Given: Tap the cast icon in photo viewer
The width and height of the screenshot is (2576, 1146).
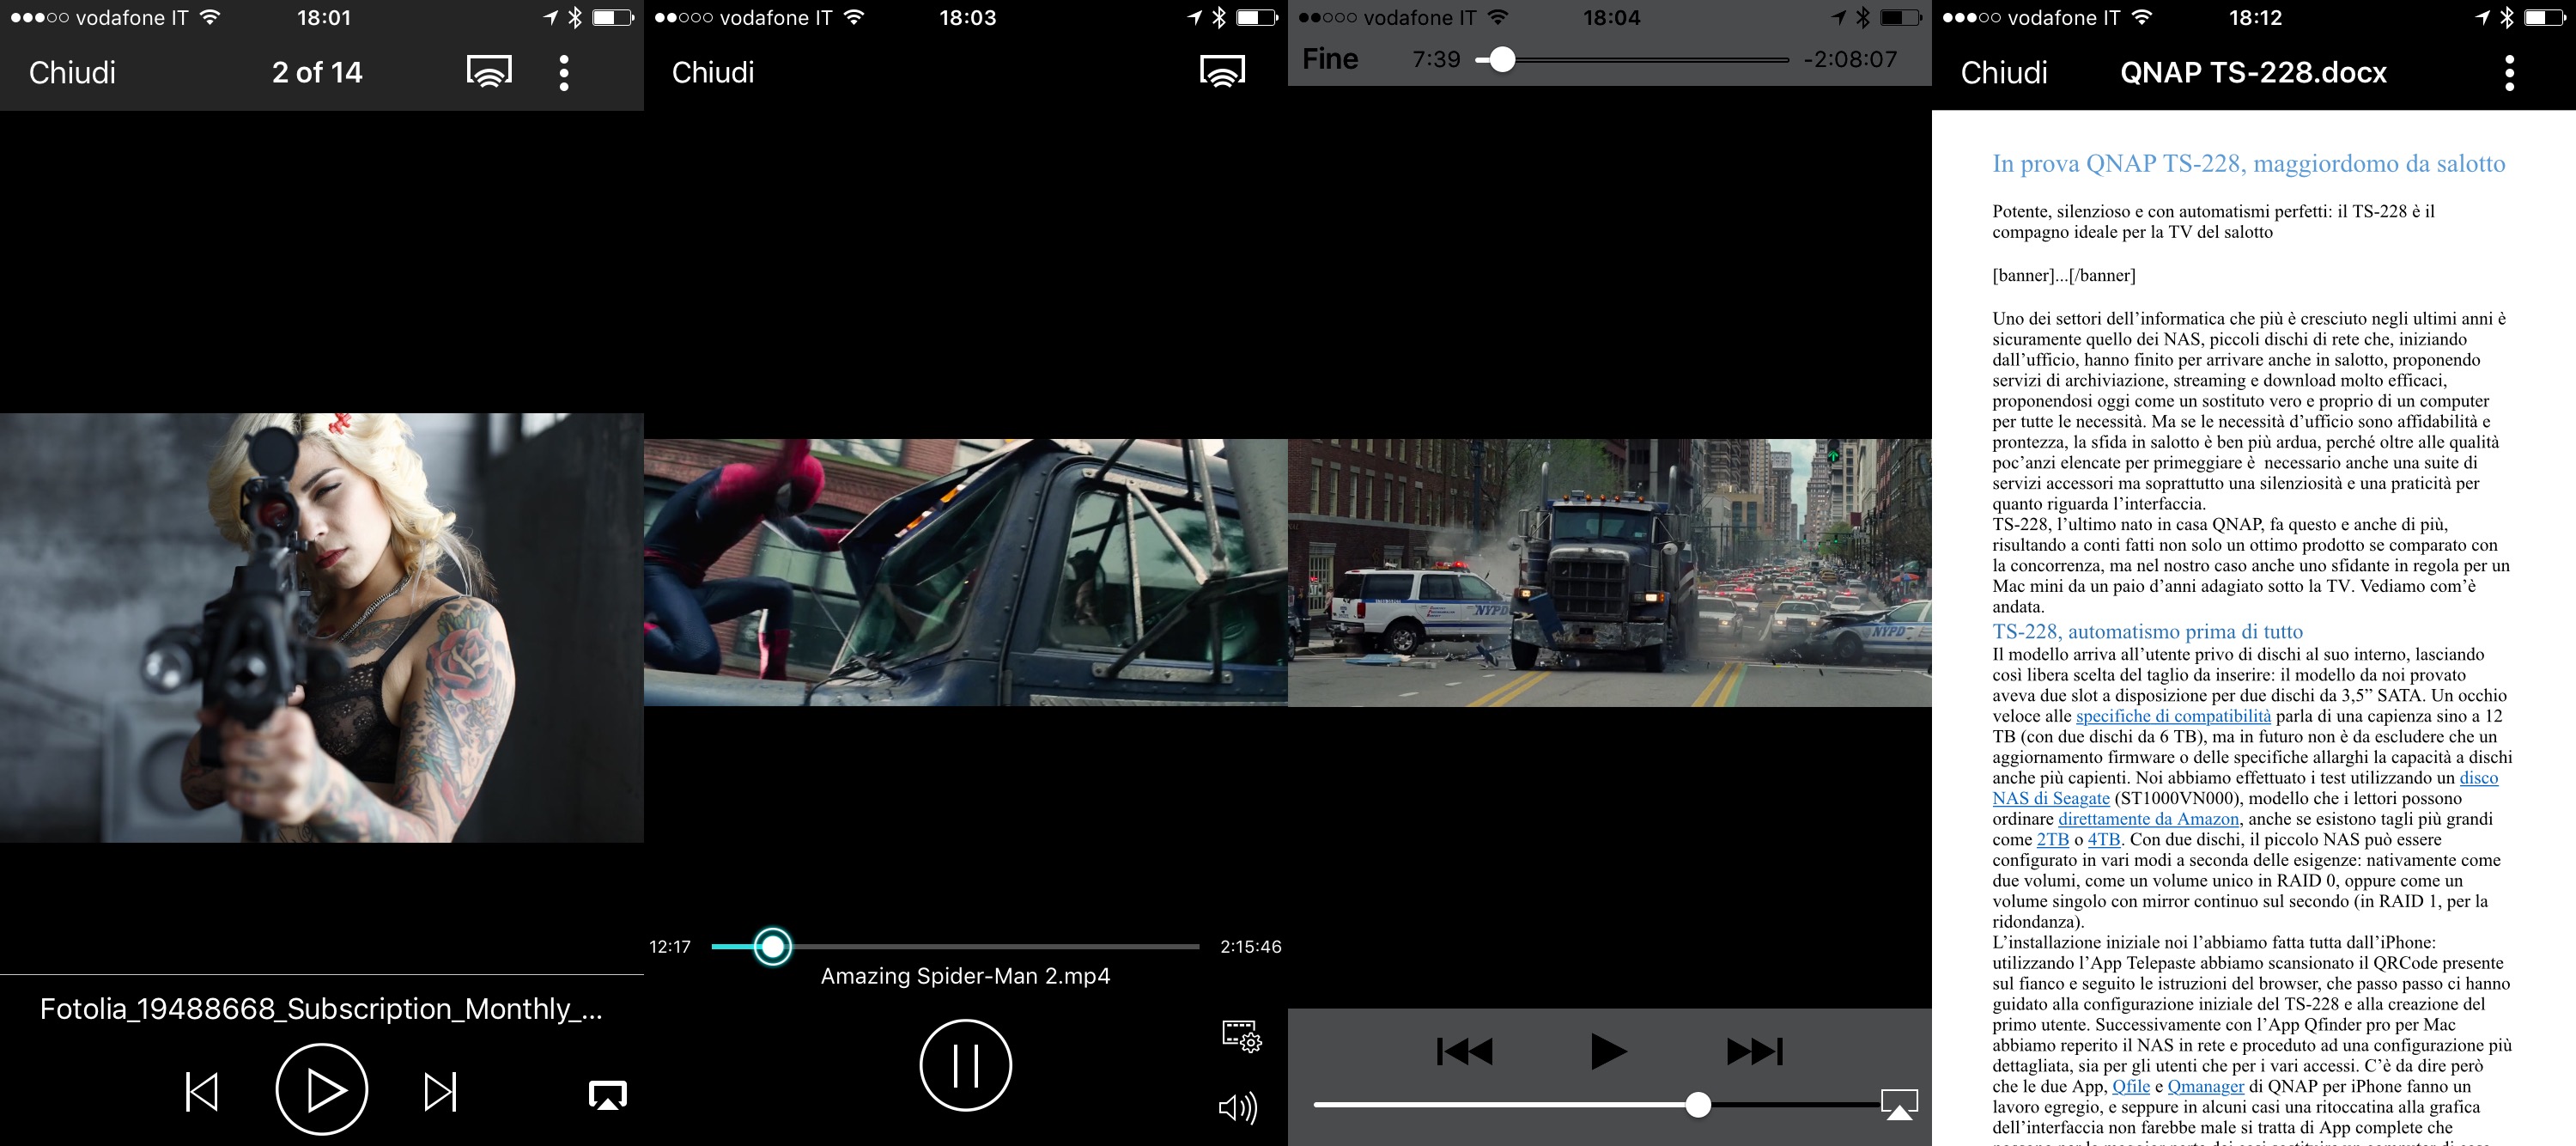Looking at the screenshot, I should [x=489, y=72].
